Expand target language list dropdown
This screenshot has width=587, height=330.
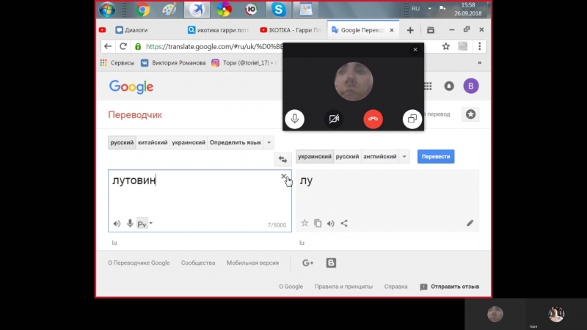404,156
